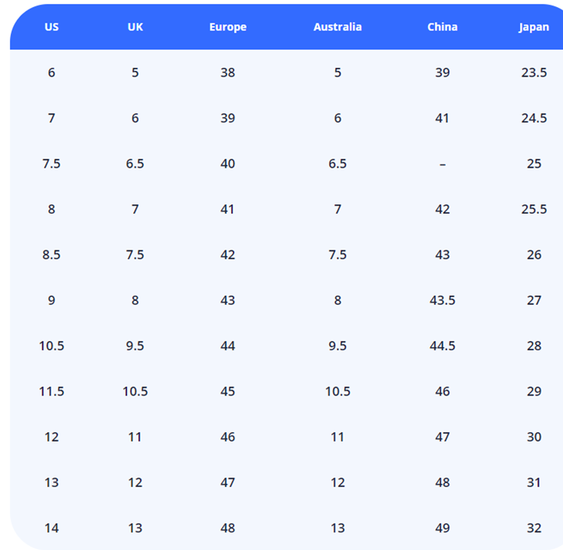Select China size 43.5 cell
563x550 pixels.
pyautogui.click(x=442, y=300)
